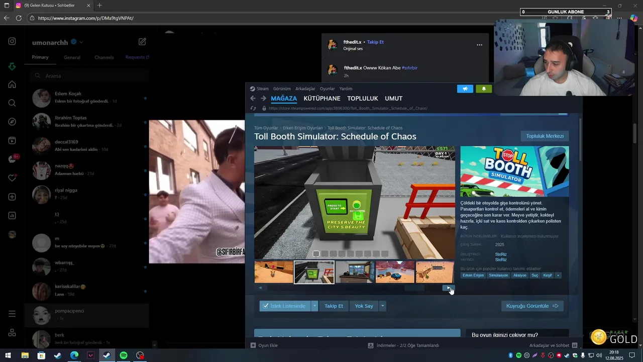Open Instagram notifications heart icon
Screen dimensions: 643x362
[x=12, y=178]
